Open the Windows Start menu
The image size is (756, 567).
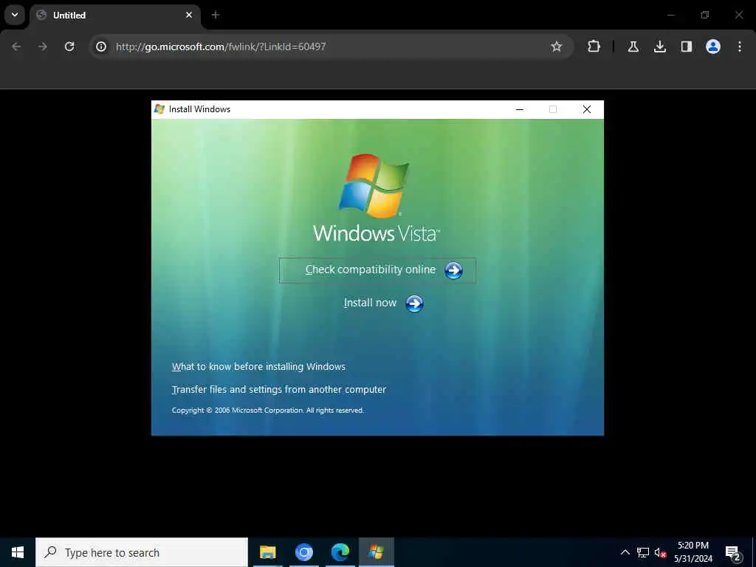(18, 552)
